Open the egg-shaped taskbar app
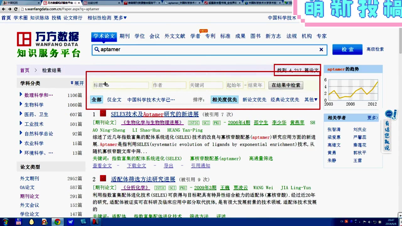The width and height of the screenshot is (402, 226). click(x=31, y=222)
